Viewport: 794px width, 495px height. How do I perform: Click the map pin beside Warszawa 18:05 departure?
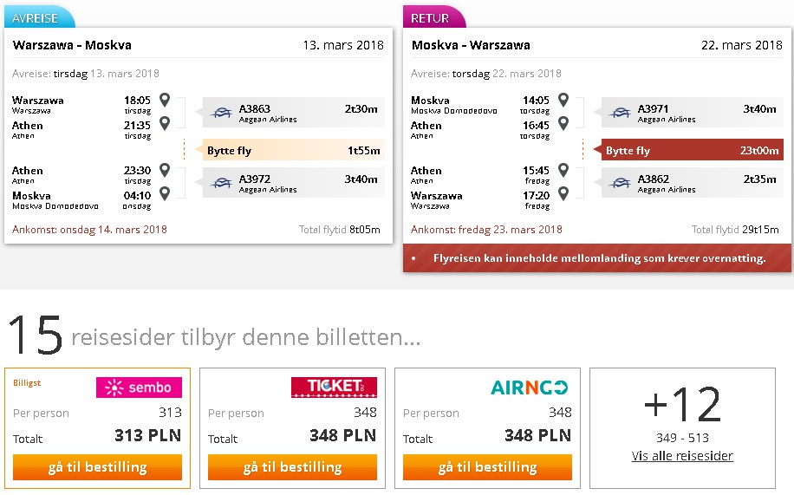pos(165,100)
